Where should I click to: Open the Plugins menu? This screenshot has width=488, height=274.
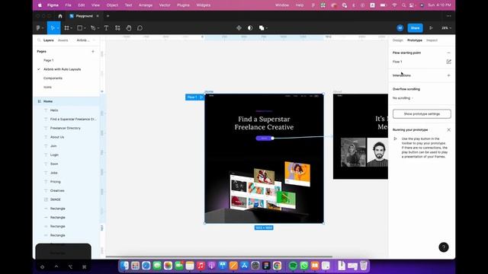coord(183,5)
